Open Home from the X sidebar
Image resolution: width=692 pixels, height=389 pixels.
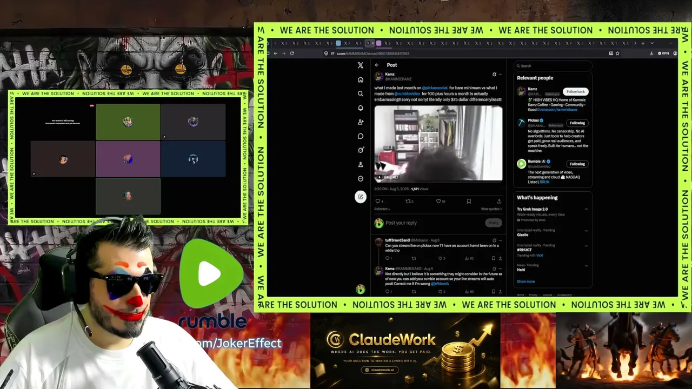361,79
